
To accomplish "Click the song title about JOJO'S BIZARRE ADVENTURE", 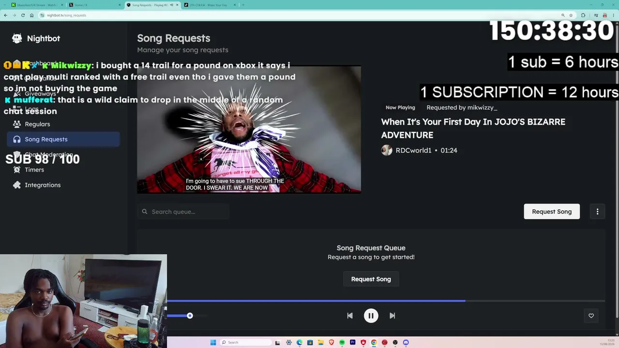I will [x=473, y=128].
